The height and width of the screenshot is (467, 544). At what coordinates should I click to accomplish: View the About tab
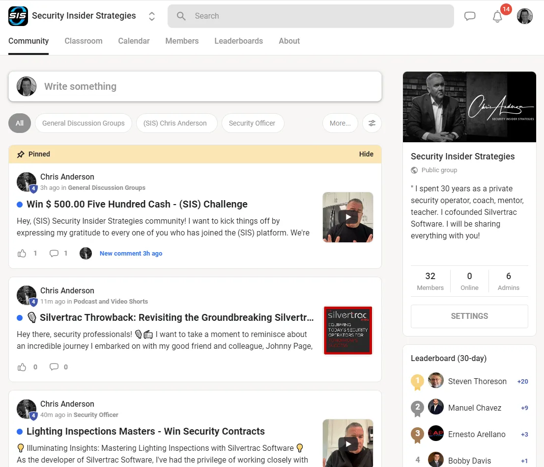tap(289, 41)
